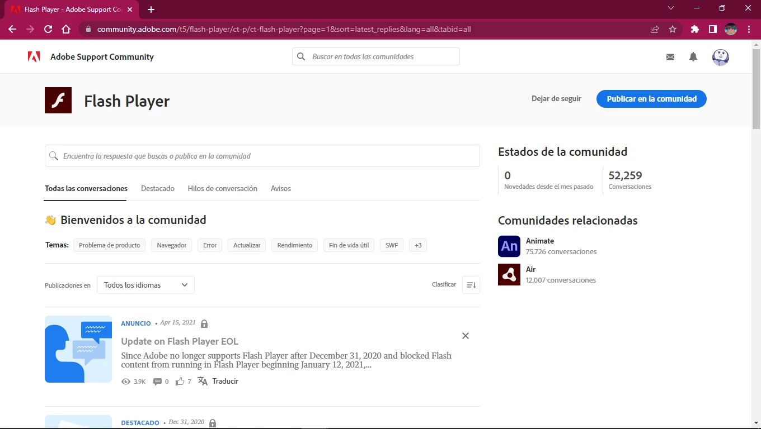Image resolution: width=761 pixels, height=429 pixels.
Task: Close the Flash Player browser tab
Action: click(x=130, y=9)
